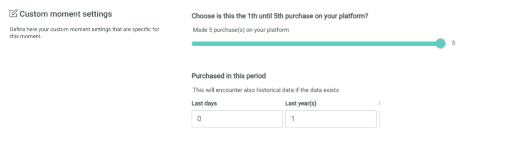519x153 pixels.
Task: Click the 'Made 5 purchase(s) on your platform' text
Action: click(241, 30)
